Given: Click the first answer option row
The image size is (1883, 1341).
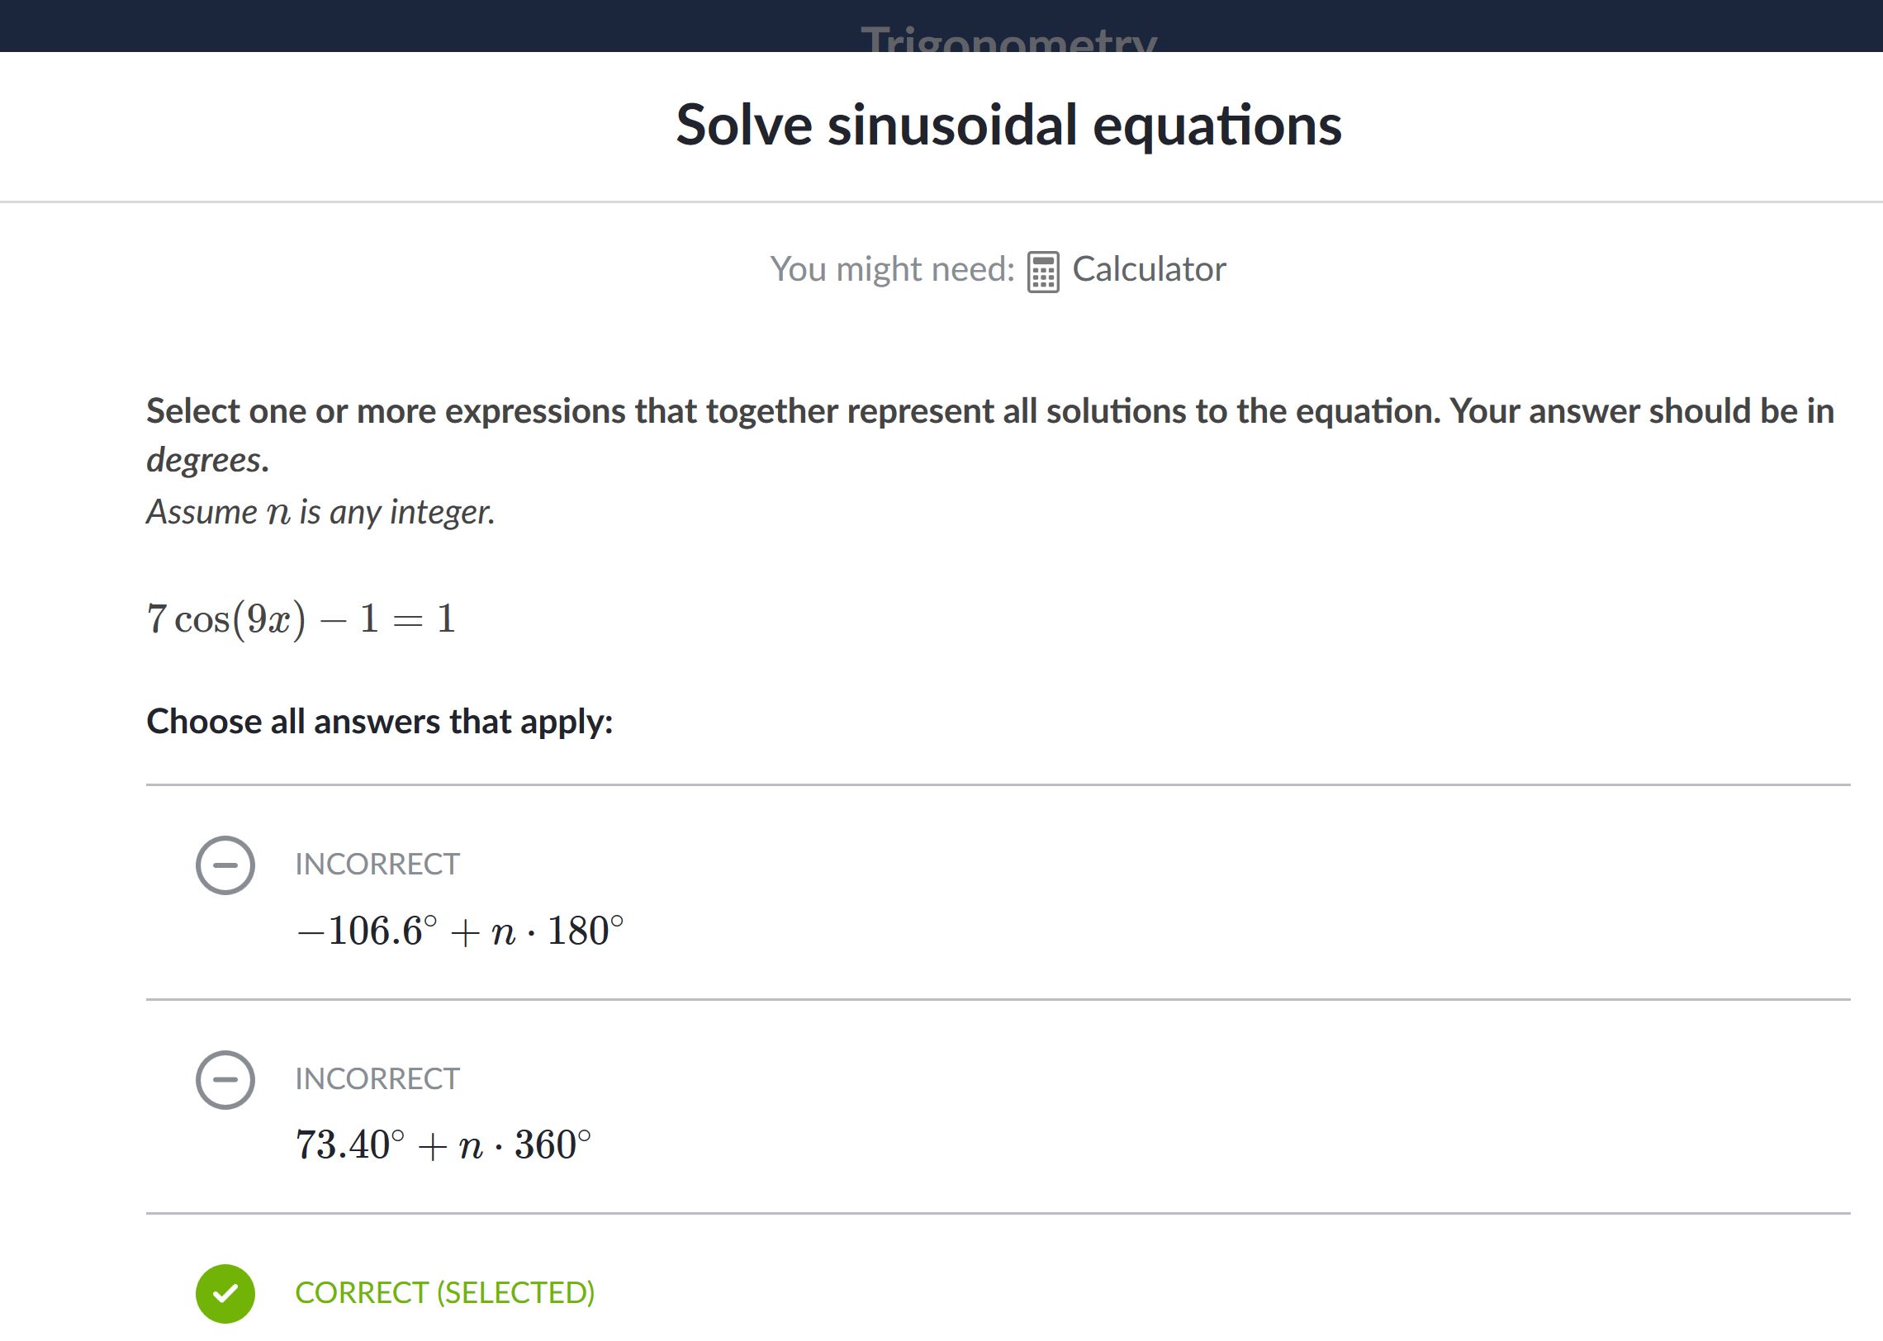Looking at the screenshot, I should [x=998, y=893].
